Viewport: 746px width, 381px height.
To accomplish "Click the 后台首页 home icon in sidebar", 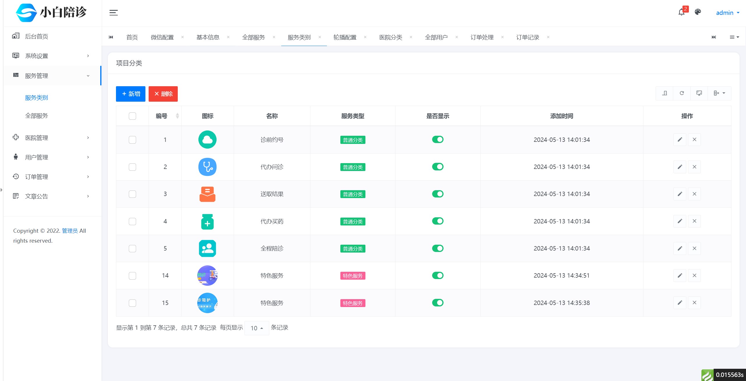I will point(16,36).
